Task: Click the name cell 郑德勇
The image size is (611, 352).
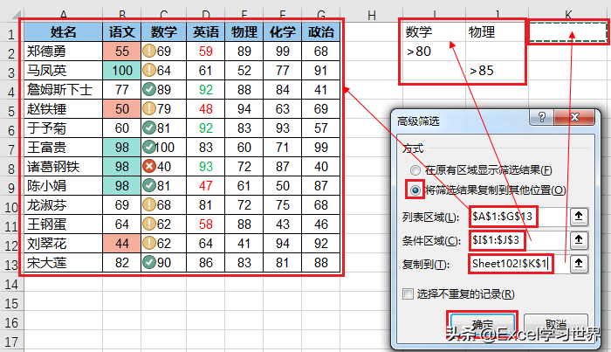Action: coord(63,51)
